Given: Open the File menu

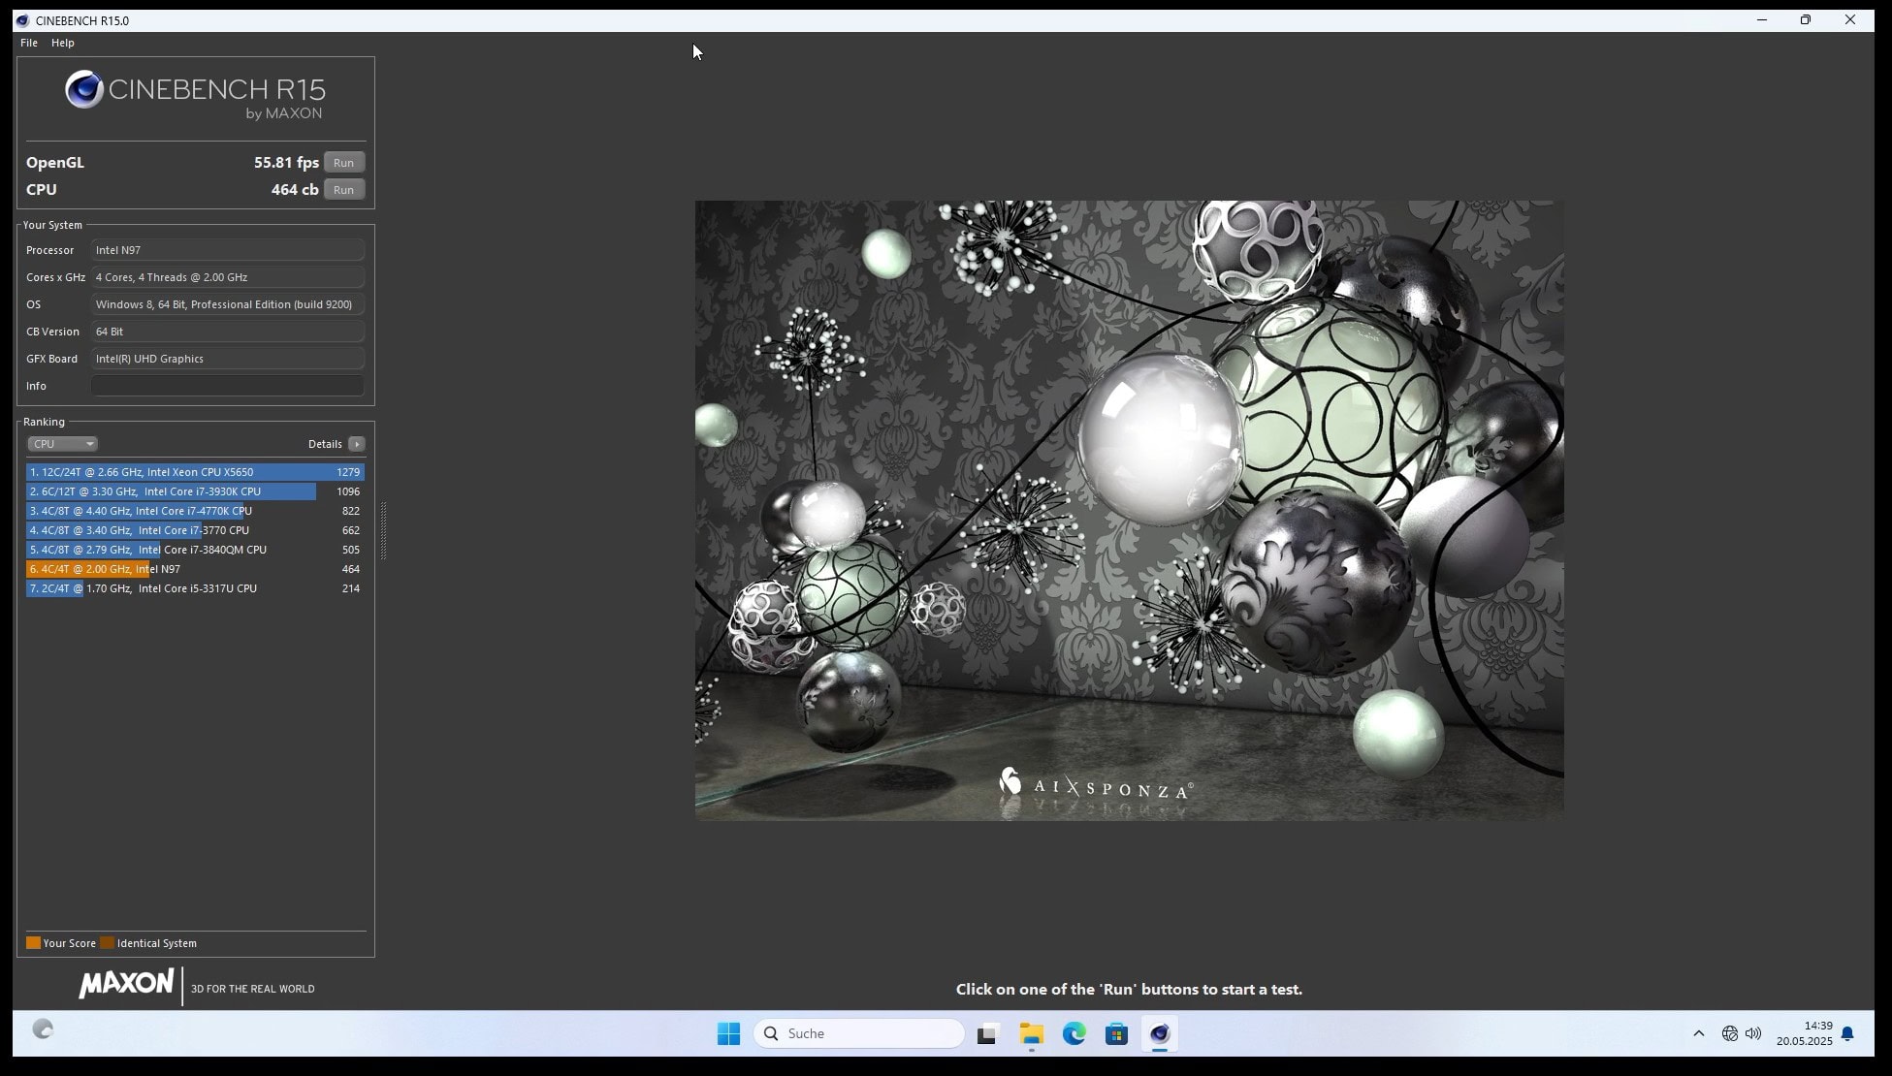Looking at the screenshot, I should (29, 43).
